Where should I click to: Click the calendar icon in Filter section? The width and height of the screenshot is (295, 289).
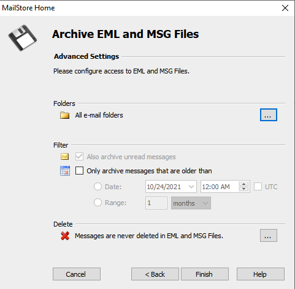point(65,171)
